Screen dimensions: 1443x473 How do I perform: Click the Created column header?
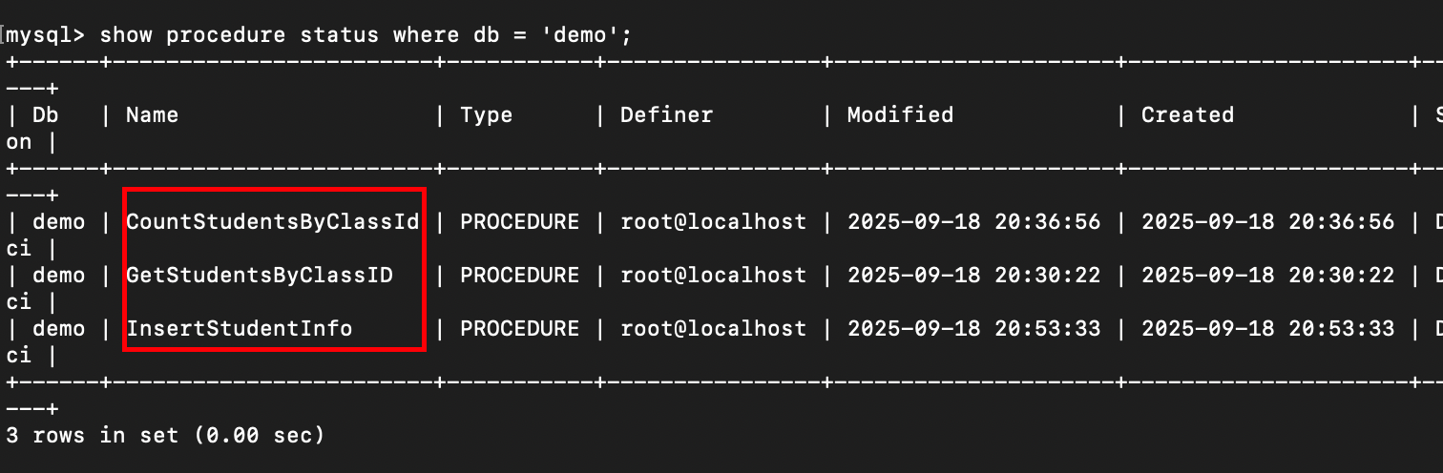[1187, 115]
